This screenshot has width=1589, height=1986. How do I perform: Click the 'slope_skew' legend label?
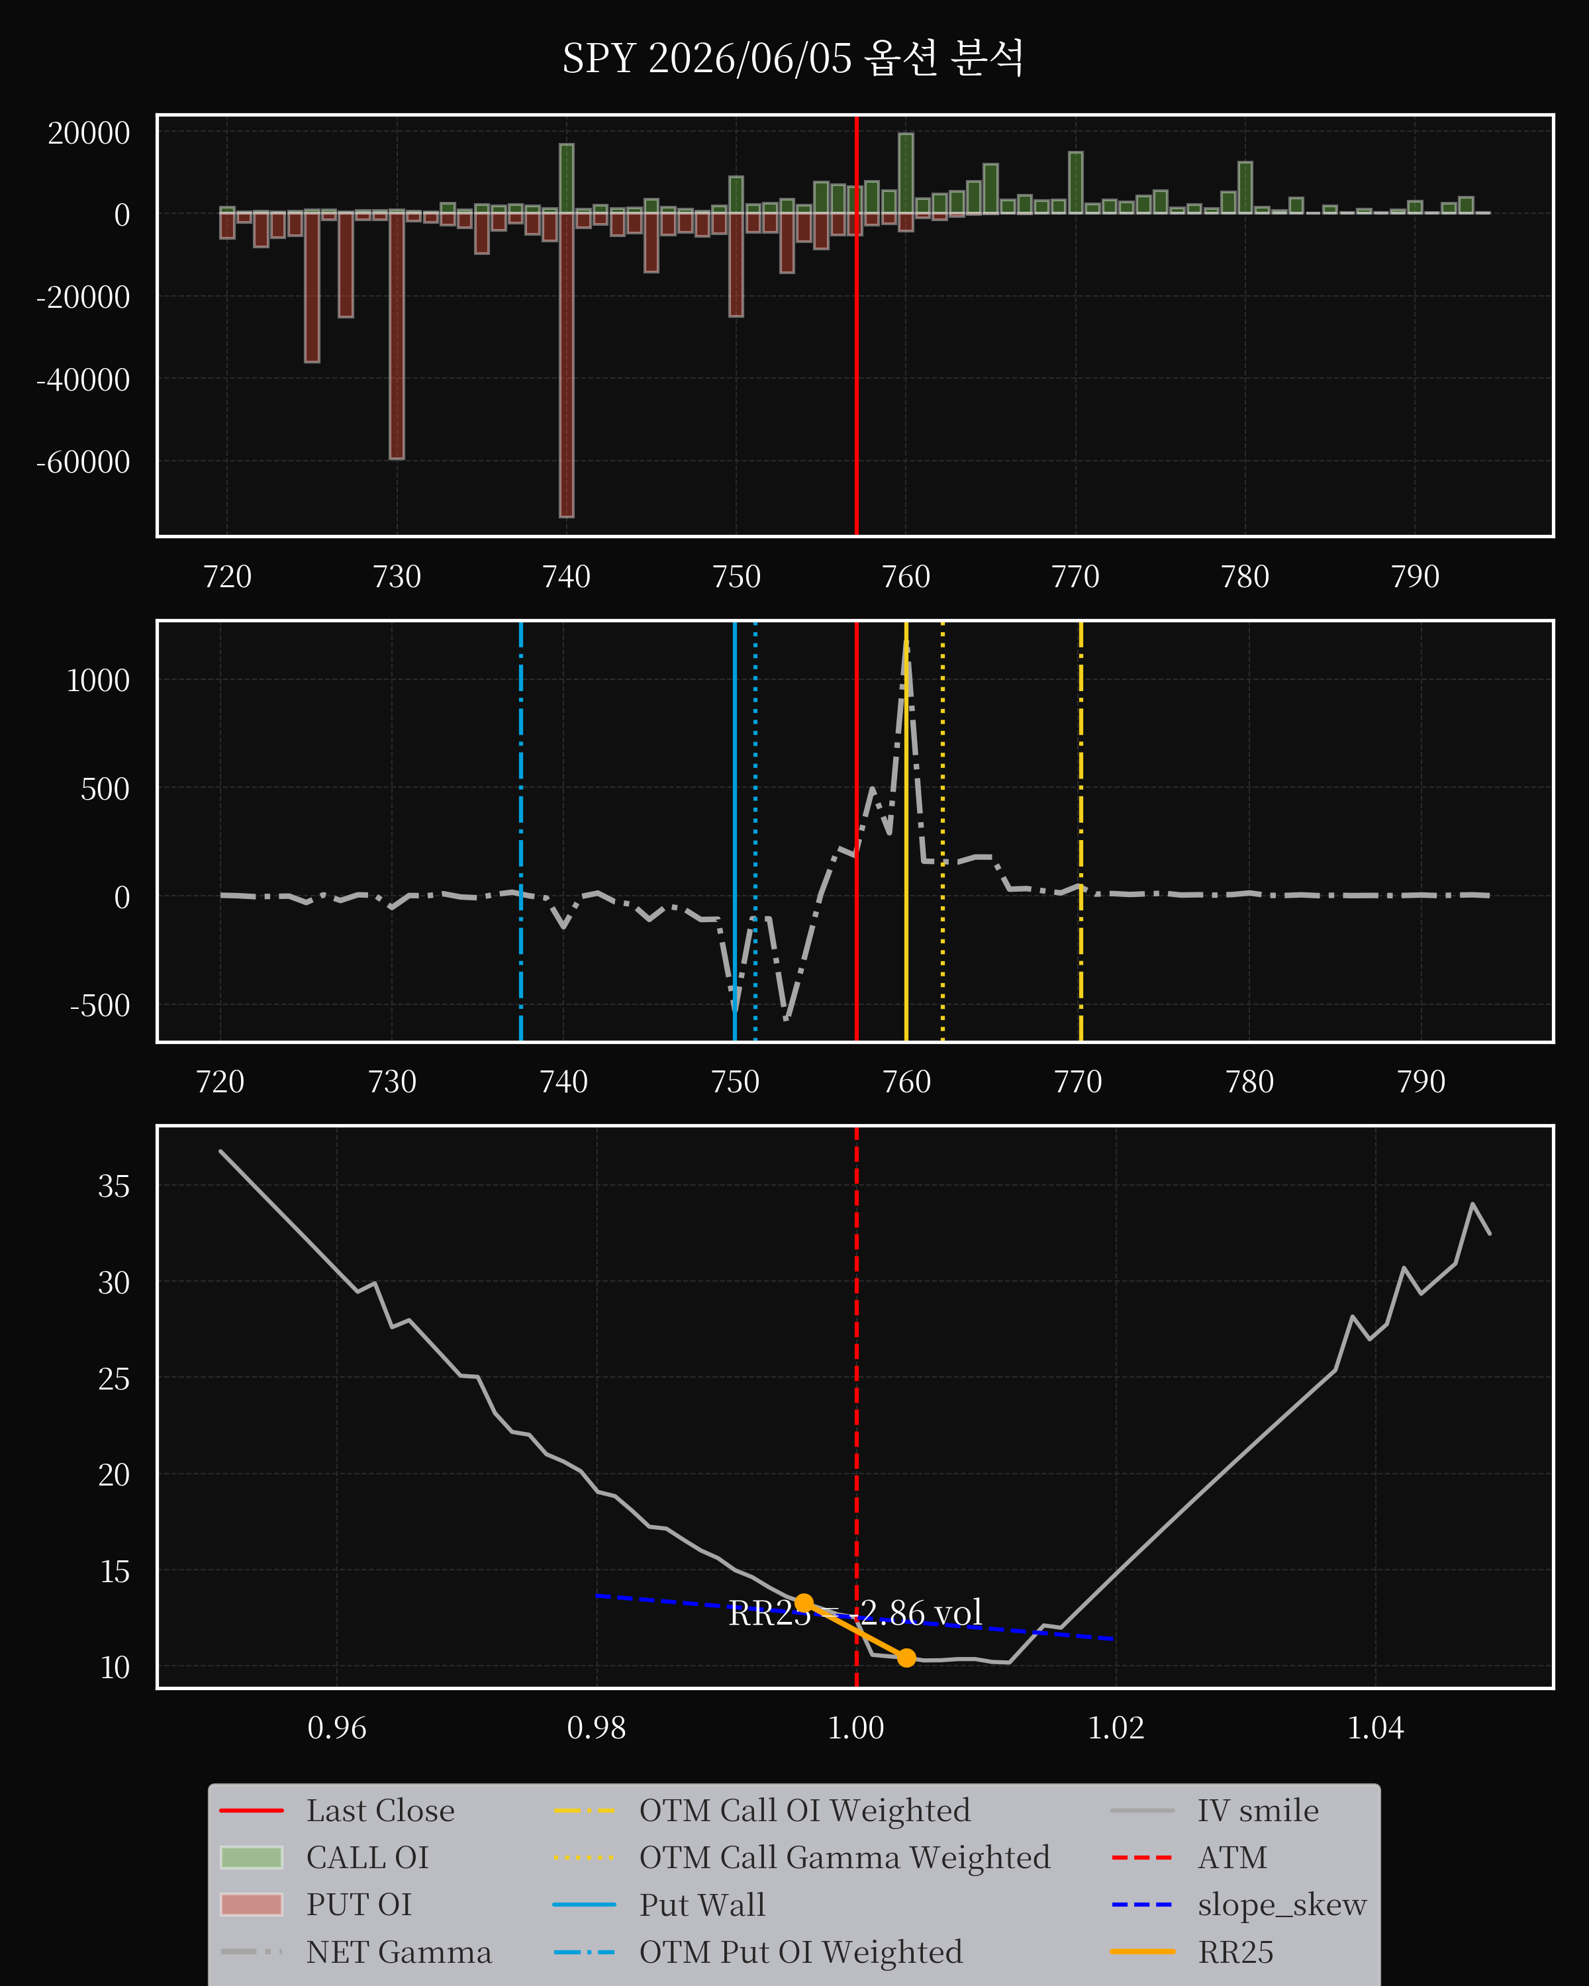click(1281, 1905)
